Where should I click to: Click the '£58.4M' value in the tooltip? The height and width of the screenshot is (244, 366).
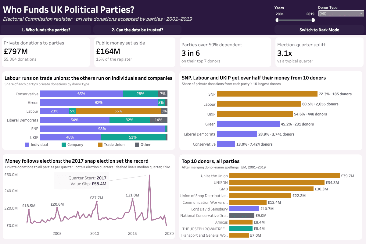tap(99, 184)
